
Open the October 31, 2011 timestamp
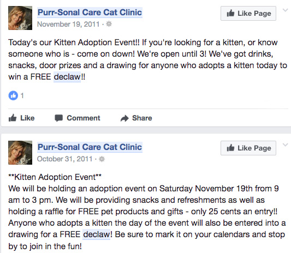(64, 159)
